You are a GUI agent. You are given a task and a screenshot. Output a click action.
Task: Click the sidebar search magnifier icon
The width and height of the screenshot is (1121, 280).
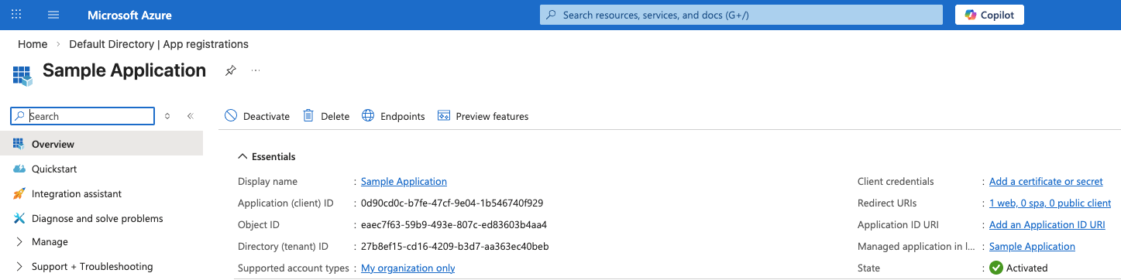[x=20, y=116]
